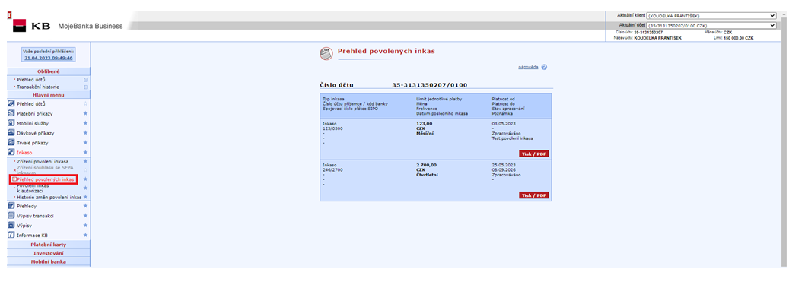Viewport: 808px width, 285px height.
Task: Click the Inkaso menu icon
Action: pyautogui.click(x=11, y=152)
